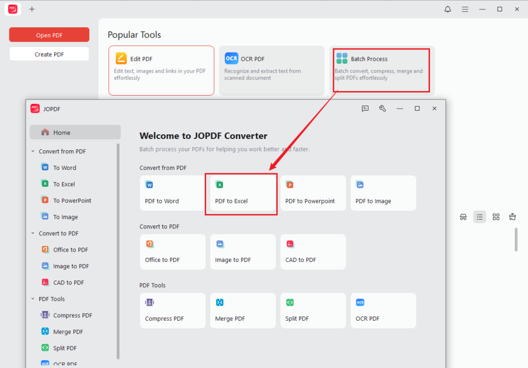Maximize the JOPDF Converter window
This screenshot has height=368, width=528.
(417, 108)
